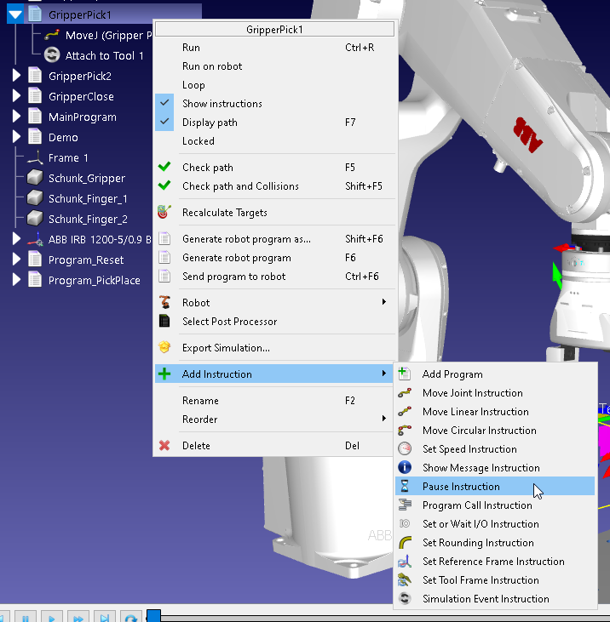Expand the Demo program node
Screen dimensions: 610x622
point(16,137)
